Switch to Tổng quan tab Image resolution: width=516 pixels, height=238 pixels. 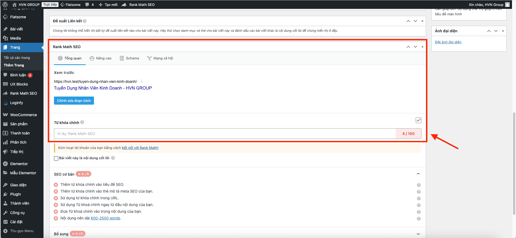tap(70, 58)
